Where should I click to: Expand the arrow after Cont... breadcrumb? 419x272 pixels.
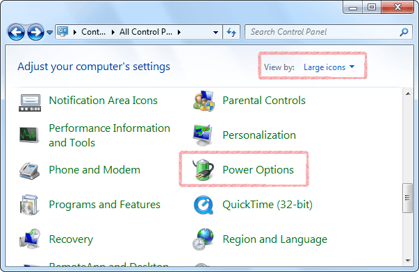click(x=113, y=33)
